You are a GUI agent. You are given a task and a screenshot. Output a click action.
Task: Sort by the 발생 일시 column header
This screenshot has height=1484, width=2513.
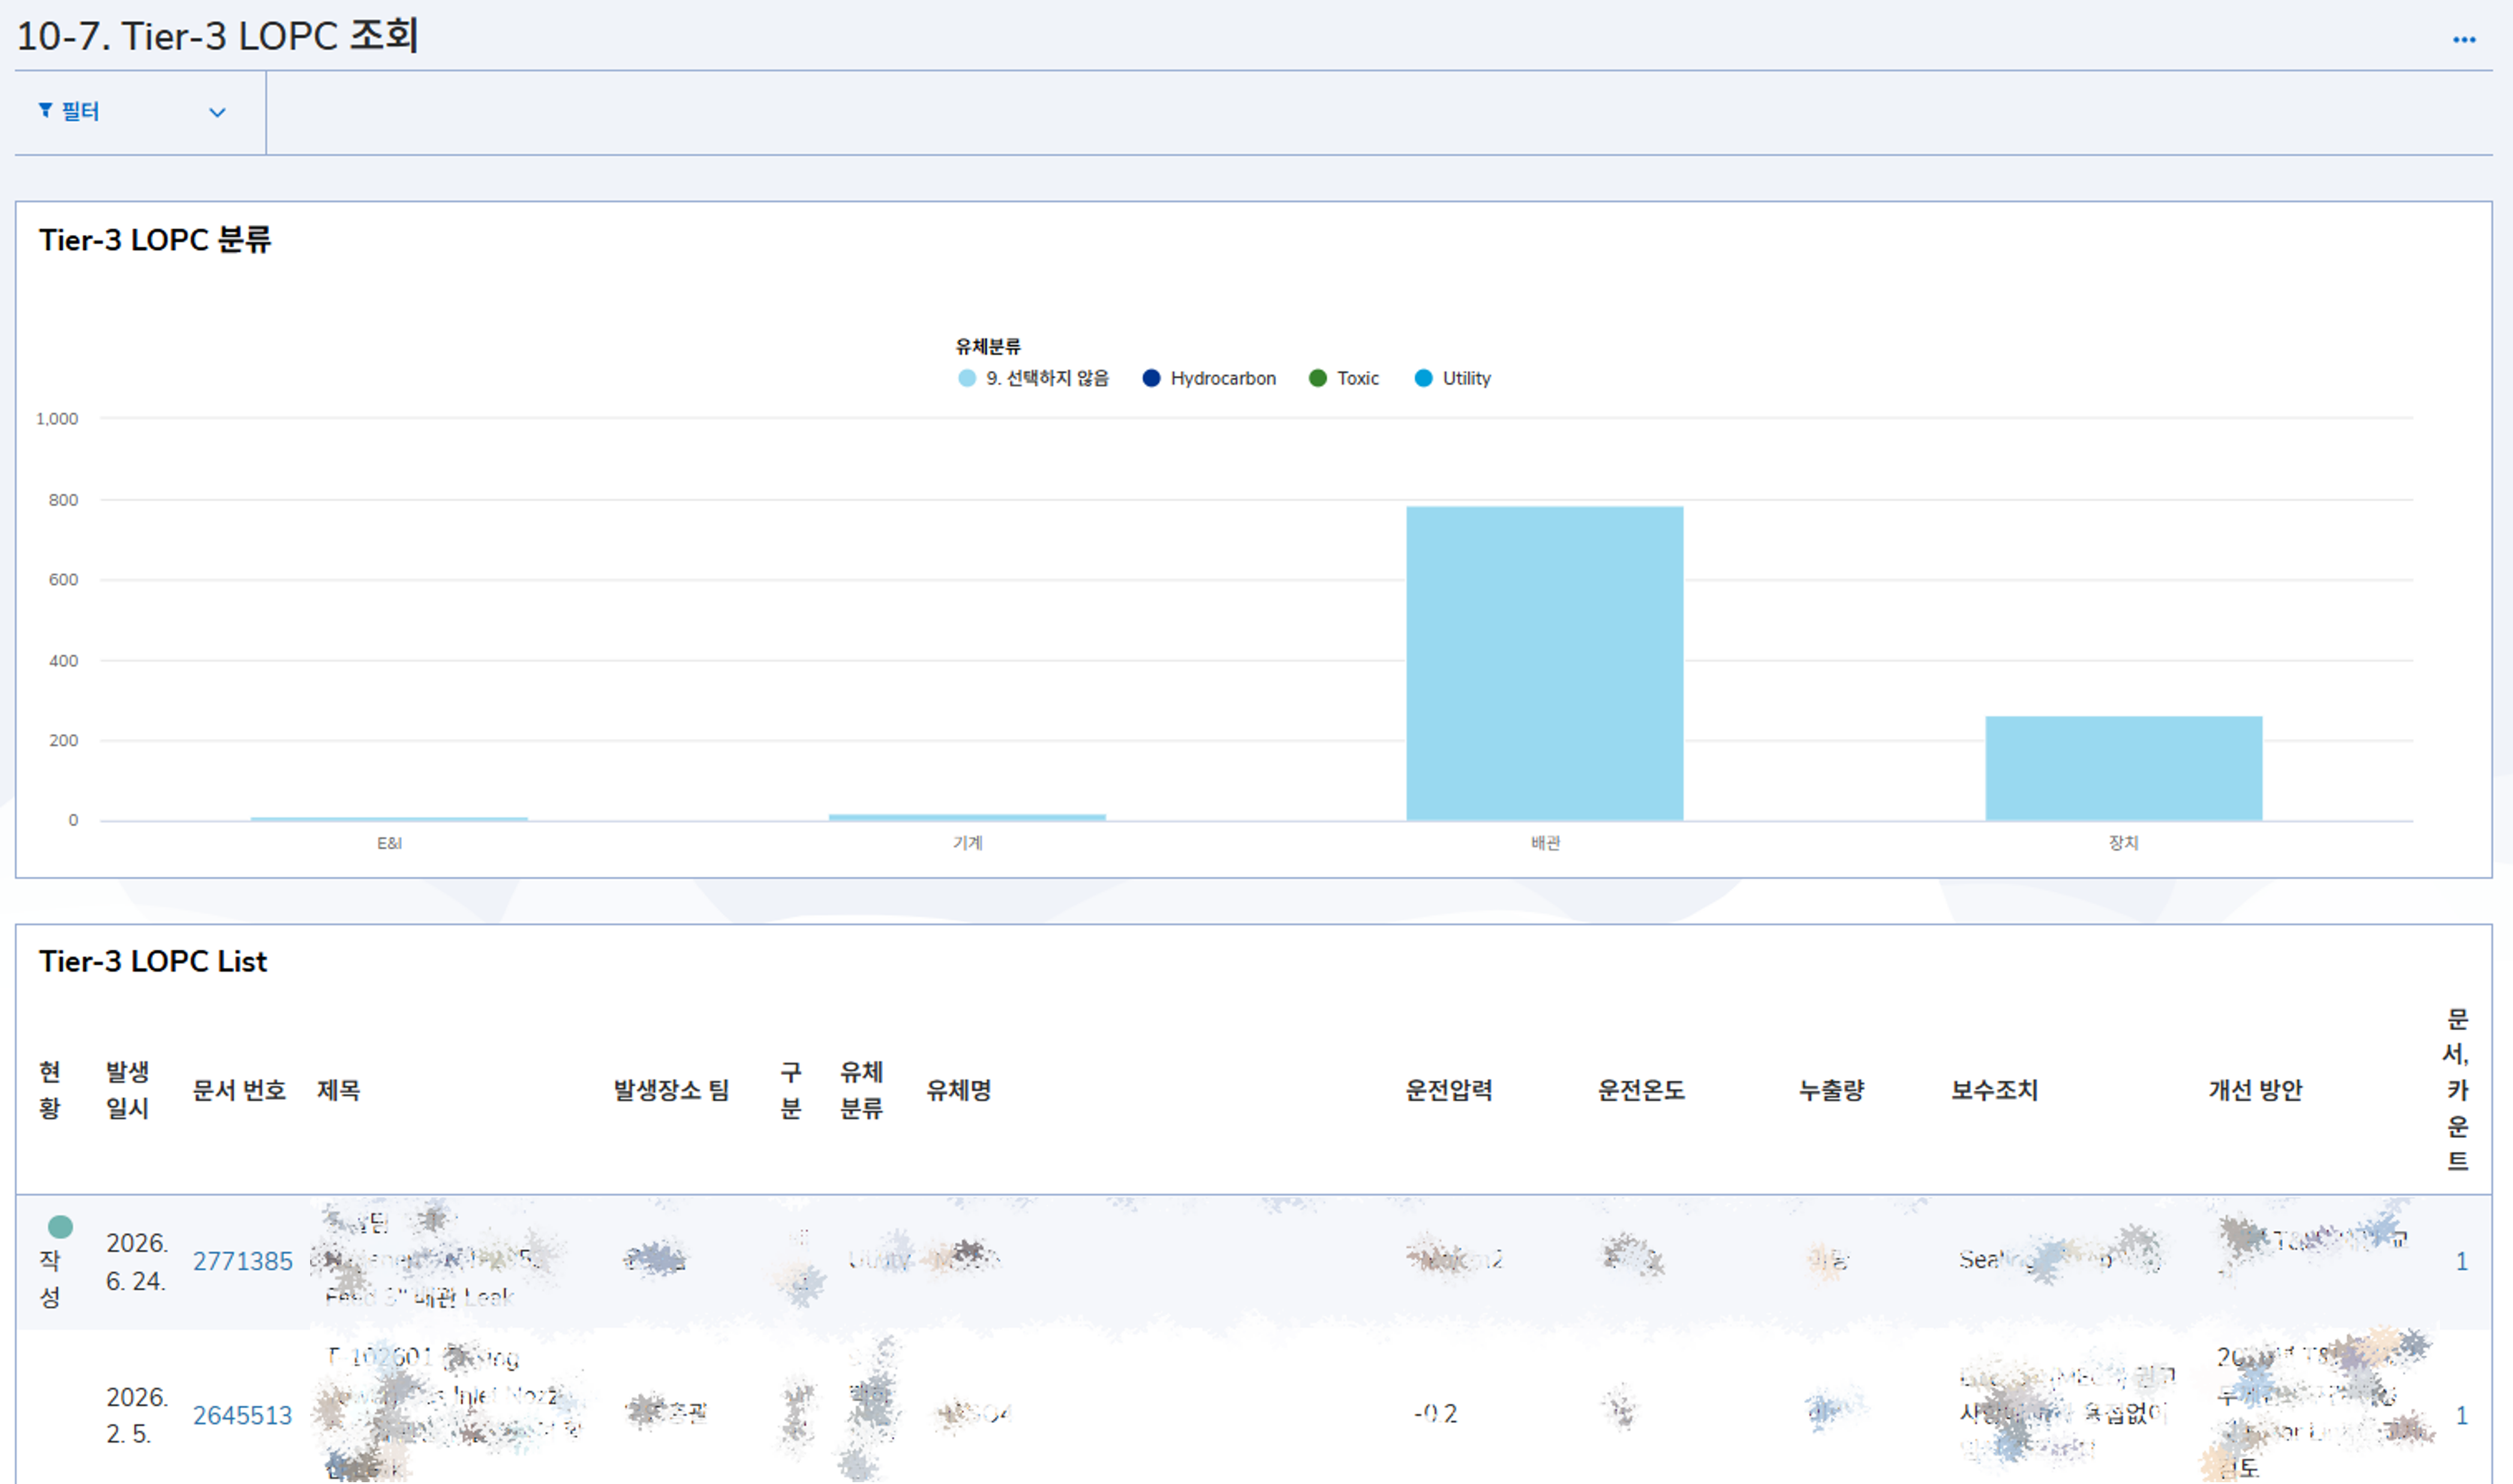coord(128,1090)
